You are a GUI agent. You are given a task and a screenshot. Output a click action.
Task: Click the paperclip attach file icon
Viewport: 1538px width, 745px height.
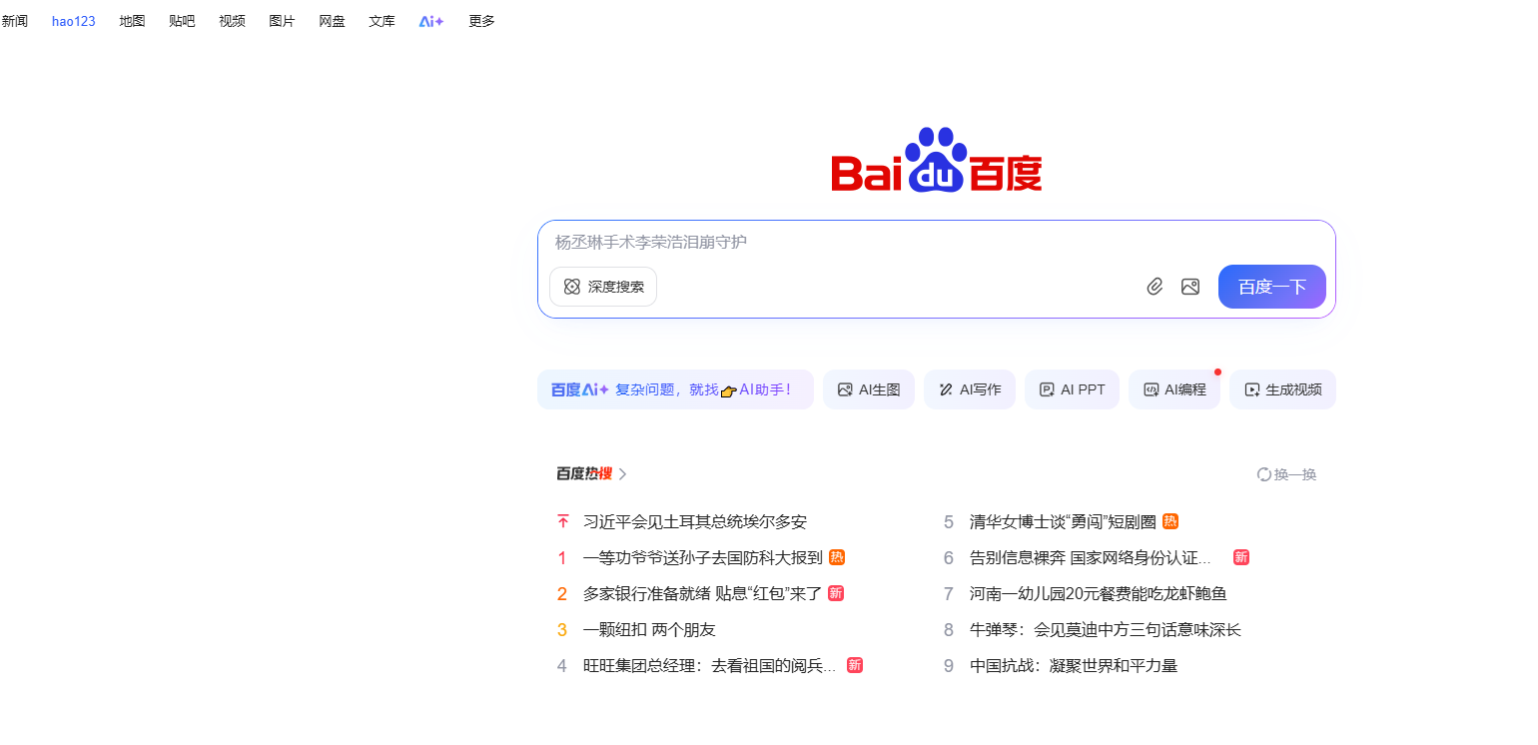click(x=1154, y=287)
